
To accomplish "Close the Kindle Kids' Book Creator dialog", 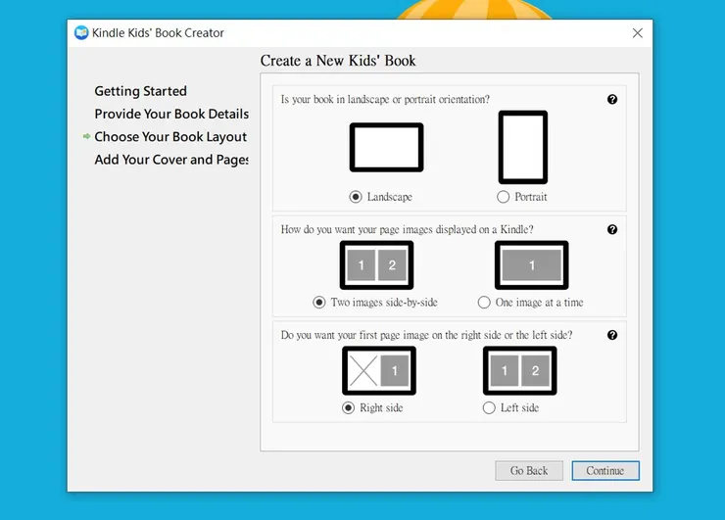I will click(x=638, y=33).
